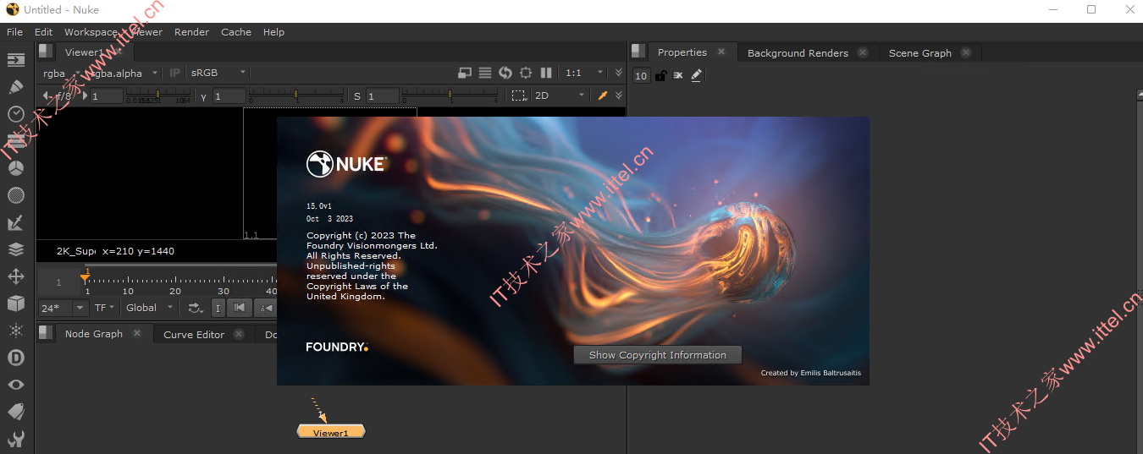Image resolution: width=1143 pixels, height=454 pixels.
Task: Open the TF timeline display dropdown
Action: pos(105,308)
